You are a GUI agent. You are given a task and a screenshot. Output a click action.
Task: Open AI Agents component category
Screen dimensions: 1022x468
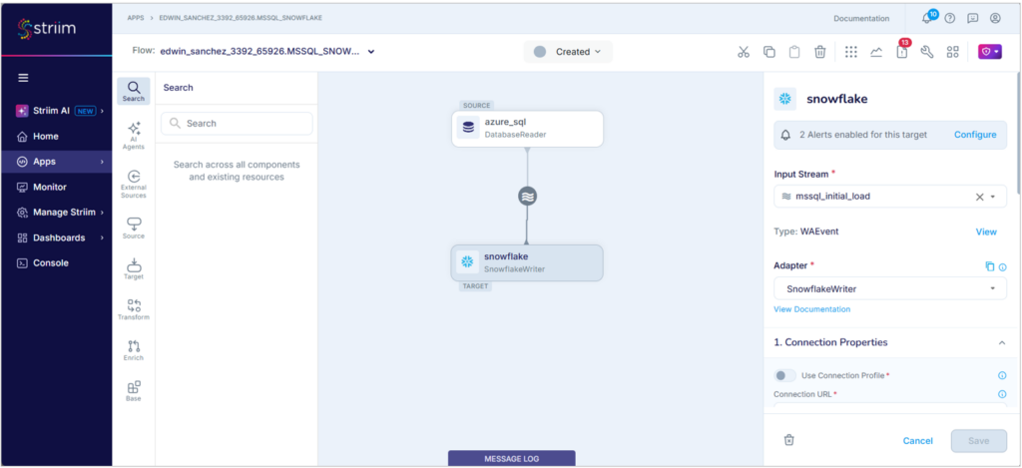click(134, 136)
